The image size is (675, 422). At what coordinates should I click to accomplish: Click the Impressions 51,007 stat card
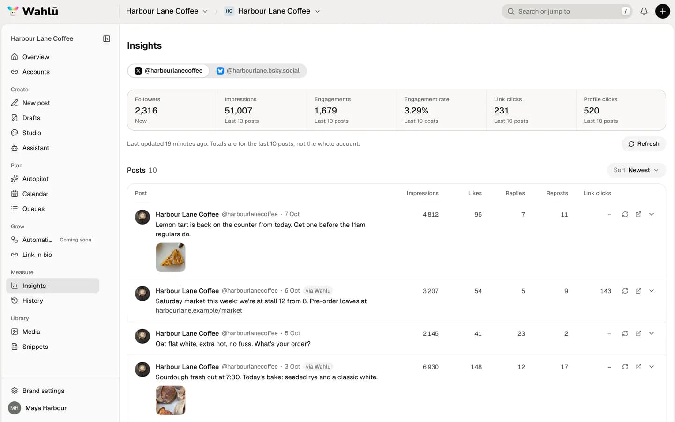tap(262, 110)
